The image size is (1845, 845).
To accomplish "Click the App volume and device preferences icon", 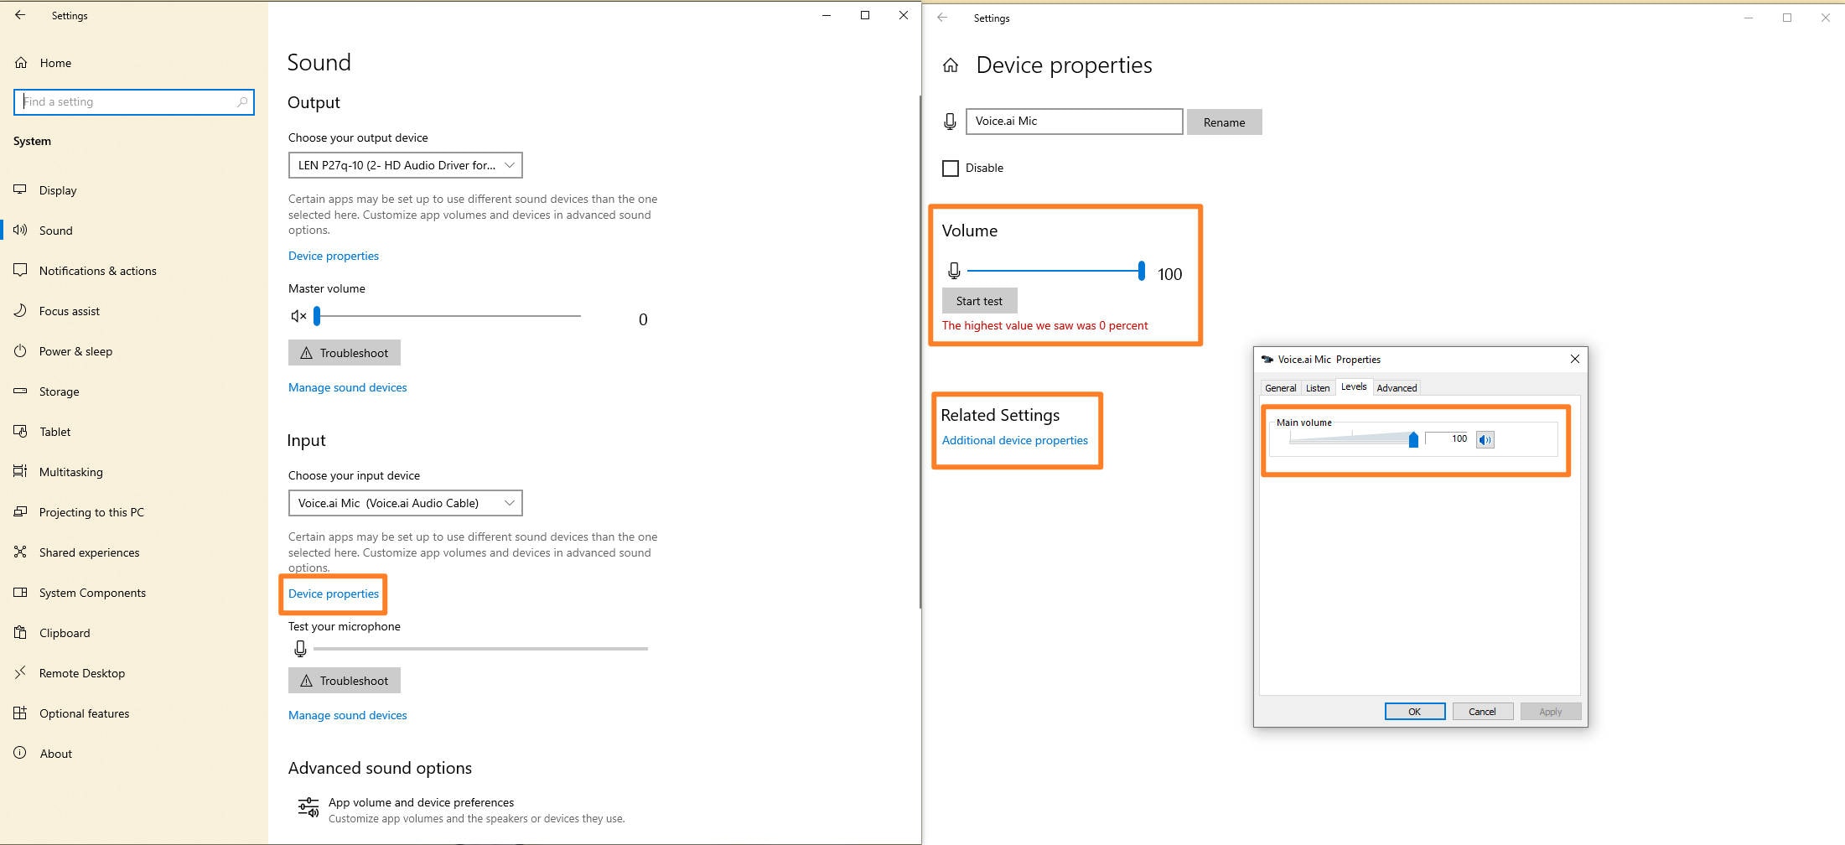I will (308, 807).
